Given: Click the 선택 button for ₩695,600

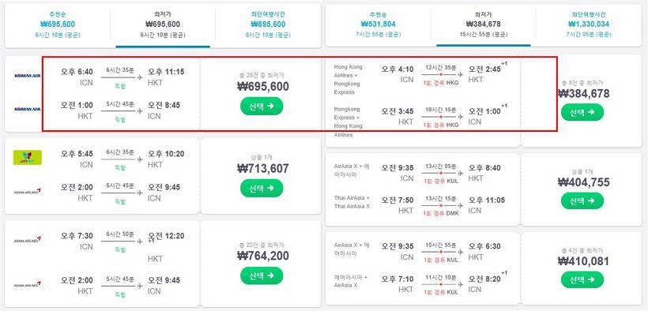Looking at the screenshot, I should pyautogui.click(x=262, y=106).
